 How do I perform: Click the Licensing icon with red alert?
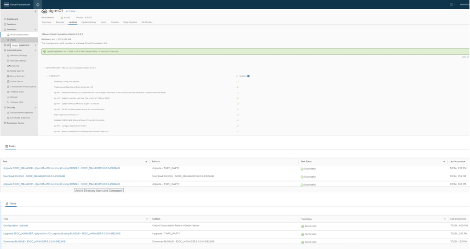[8, 66]
